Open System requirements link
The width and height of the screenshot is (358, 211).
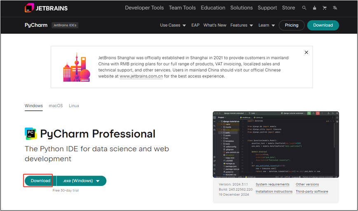[272, 184]
